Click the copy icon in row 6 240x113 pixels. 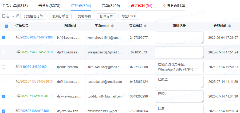19,111
